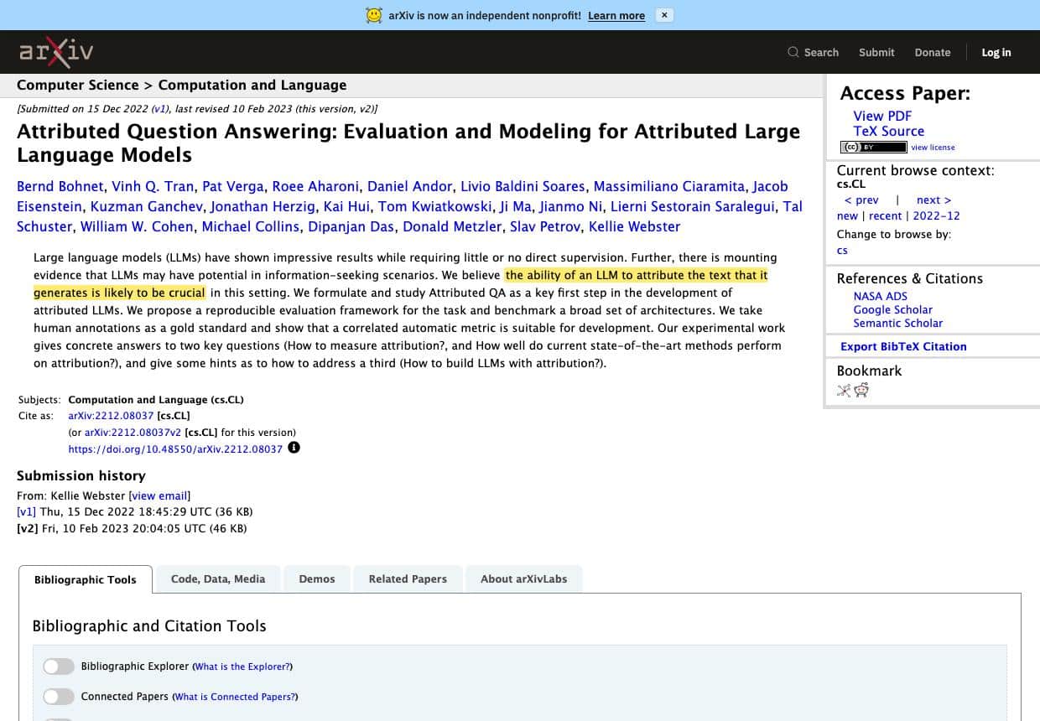Open author Michael Collins
Screen dimensions: 1040x721
(251, 226)
